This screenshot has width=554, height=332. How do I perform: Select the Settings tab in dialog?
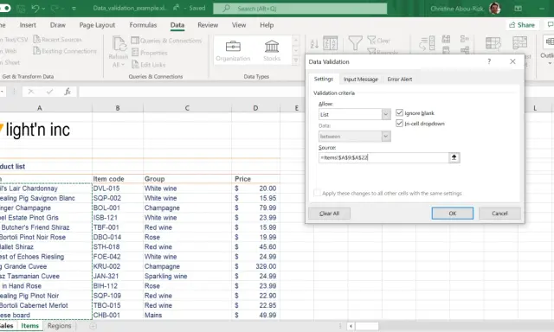coord(323,79)
